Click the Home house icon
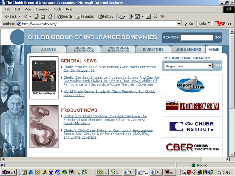This screenshot has height=176, width=235. [50, 16]
